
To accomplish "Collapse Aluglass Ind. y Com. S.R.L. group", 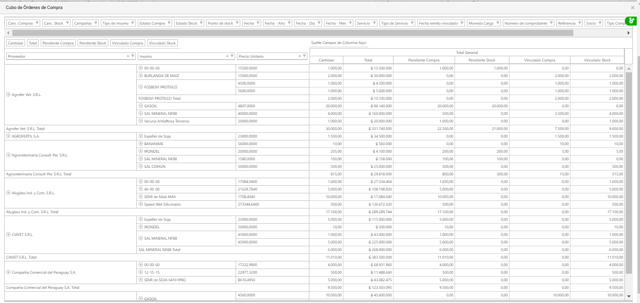I will click(x=8, y=193).
